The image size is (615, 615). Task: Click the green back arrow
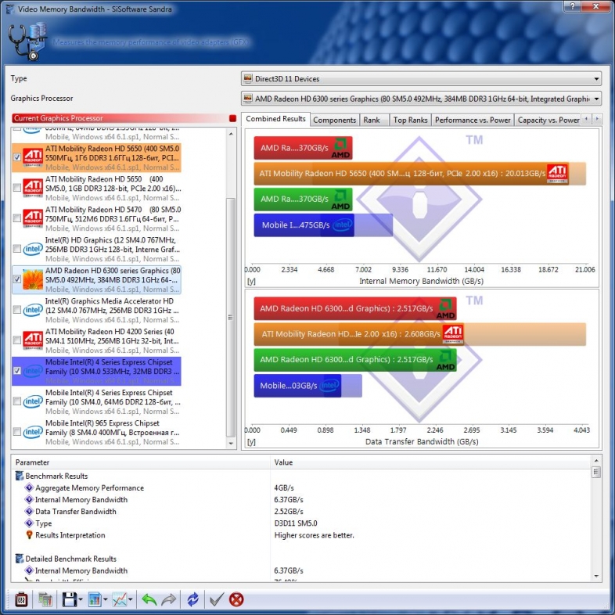(149, 599)
